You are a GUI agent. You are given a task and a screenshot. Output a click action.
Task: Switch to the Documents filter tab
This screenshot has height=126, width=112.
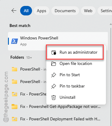pos(65,11)
